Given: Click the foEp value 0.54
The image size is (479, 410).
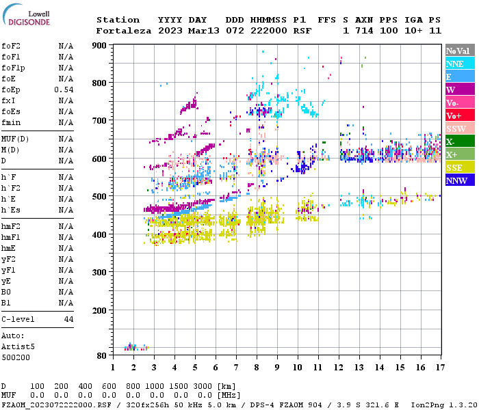Looking at the screenshot, I should pos(64,90).
